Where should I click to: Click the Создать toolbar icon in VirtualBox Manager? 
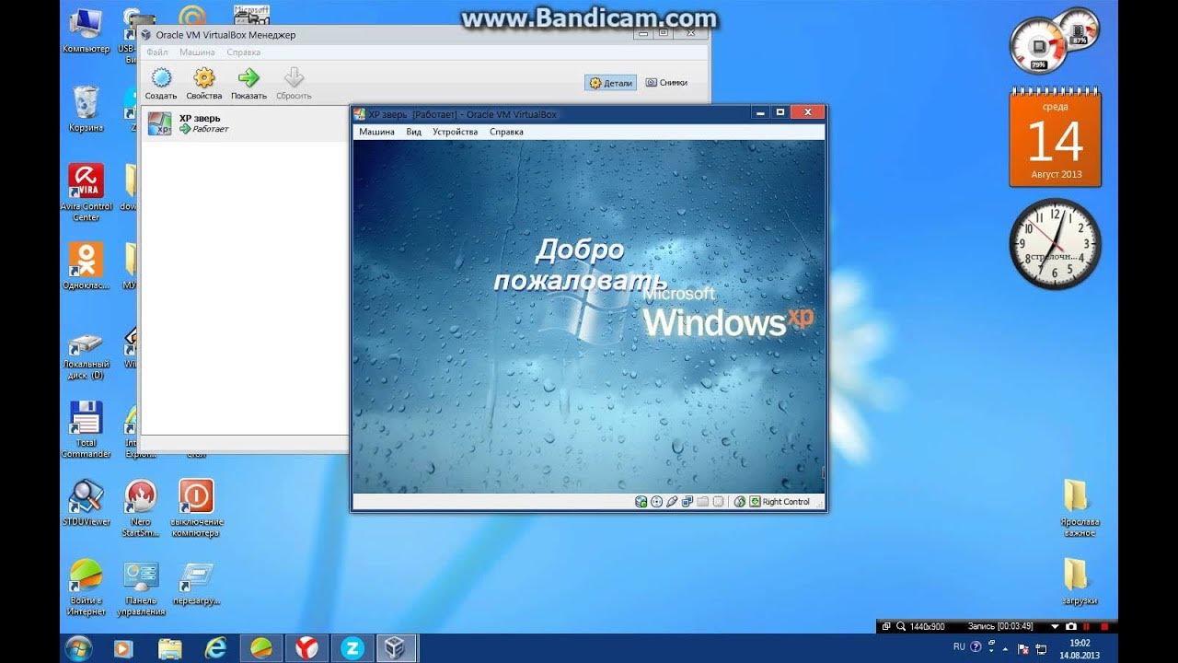[x=161, y=83]
